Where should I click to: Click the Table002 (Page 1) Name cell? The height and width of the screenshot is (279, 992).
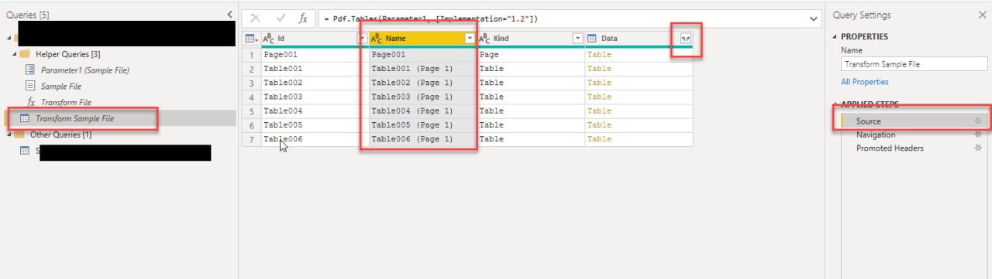tap(422, 83)
